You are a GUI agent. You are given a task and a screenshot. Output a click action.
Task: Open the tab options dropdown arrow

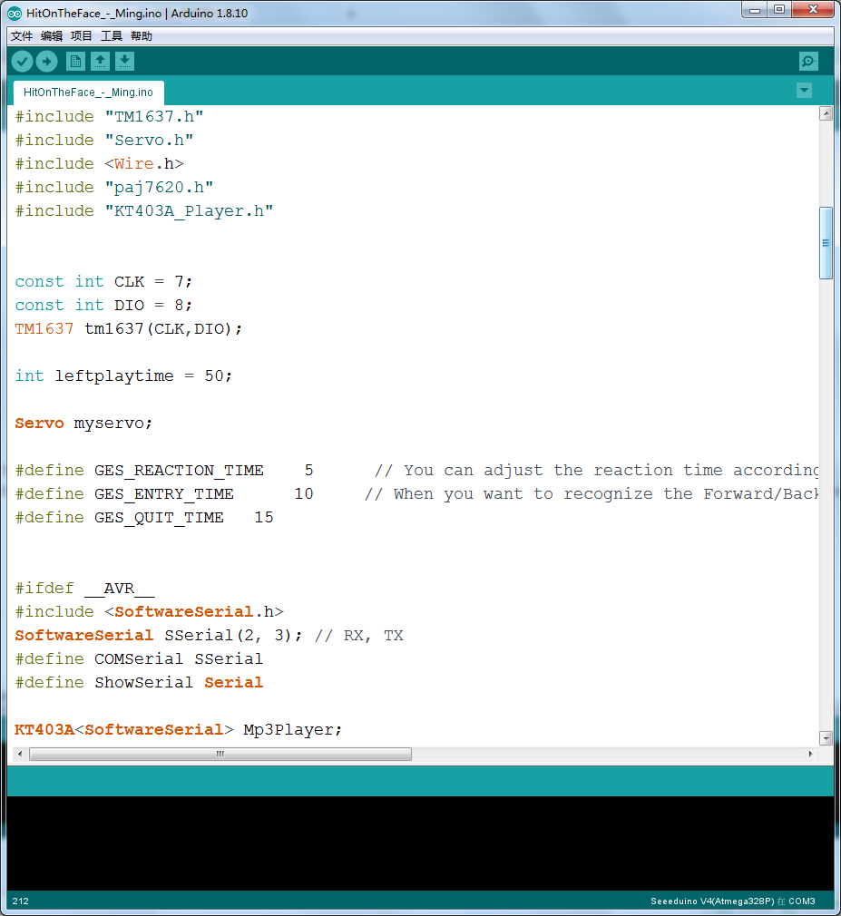click(x=804, y=91)
